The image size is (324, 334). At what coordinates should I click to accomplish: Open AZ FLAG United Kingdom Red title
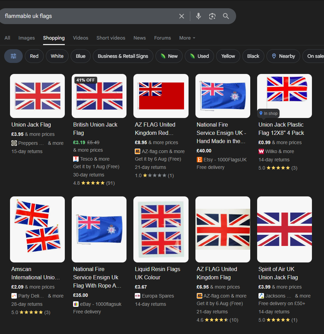pyautogui.click(x=155, y=129)
